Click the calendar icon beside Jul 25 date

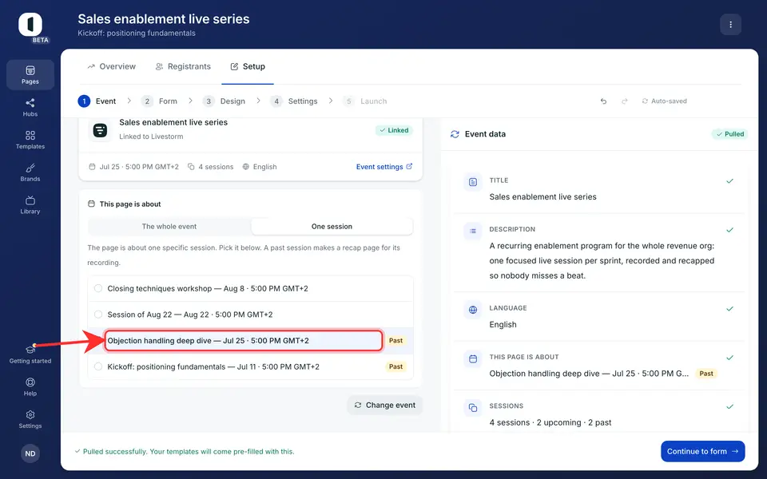(92, 167)
